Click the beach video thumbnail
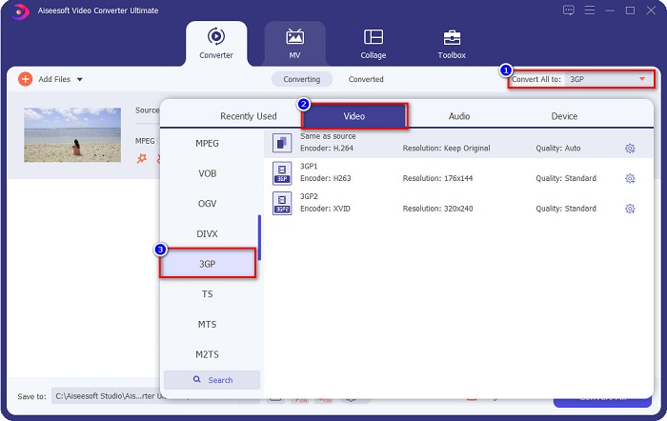 [x=72, y=135]
